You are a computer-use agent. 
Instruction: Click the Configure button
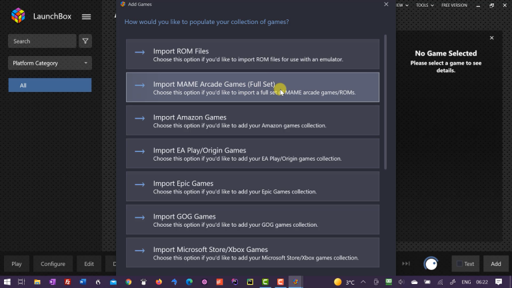tap(53, 264)
